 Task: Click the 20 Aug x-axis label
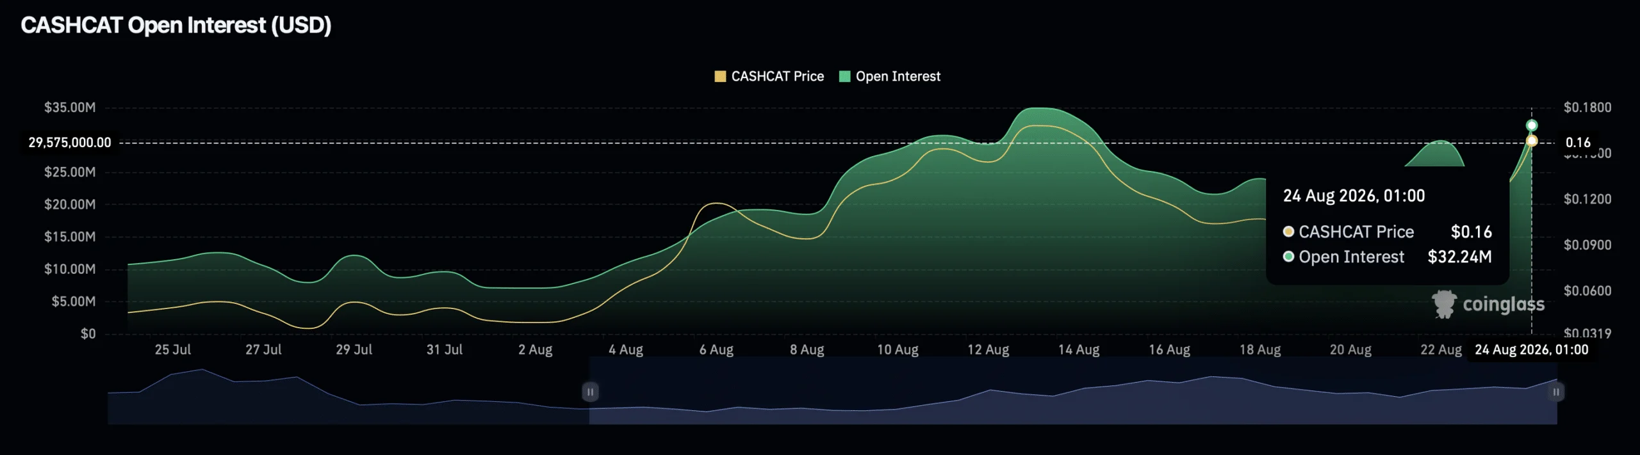point(1351,350)
